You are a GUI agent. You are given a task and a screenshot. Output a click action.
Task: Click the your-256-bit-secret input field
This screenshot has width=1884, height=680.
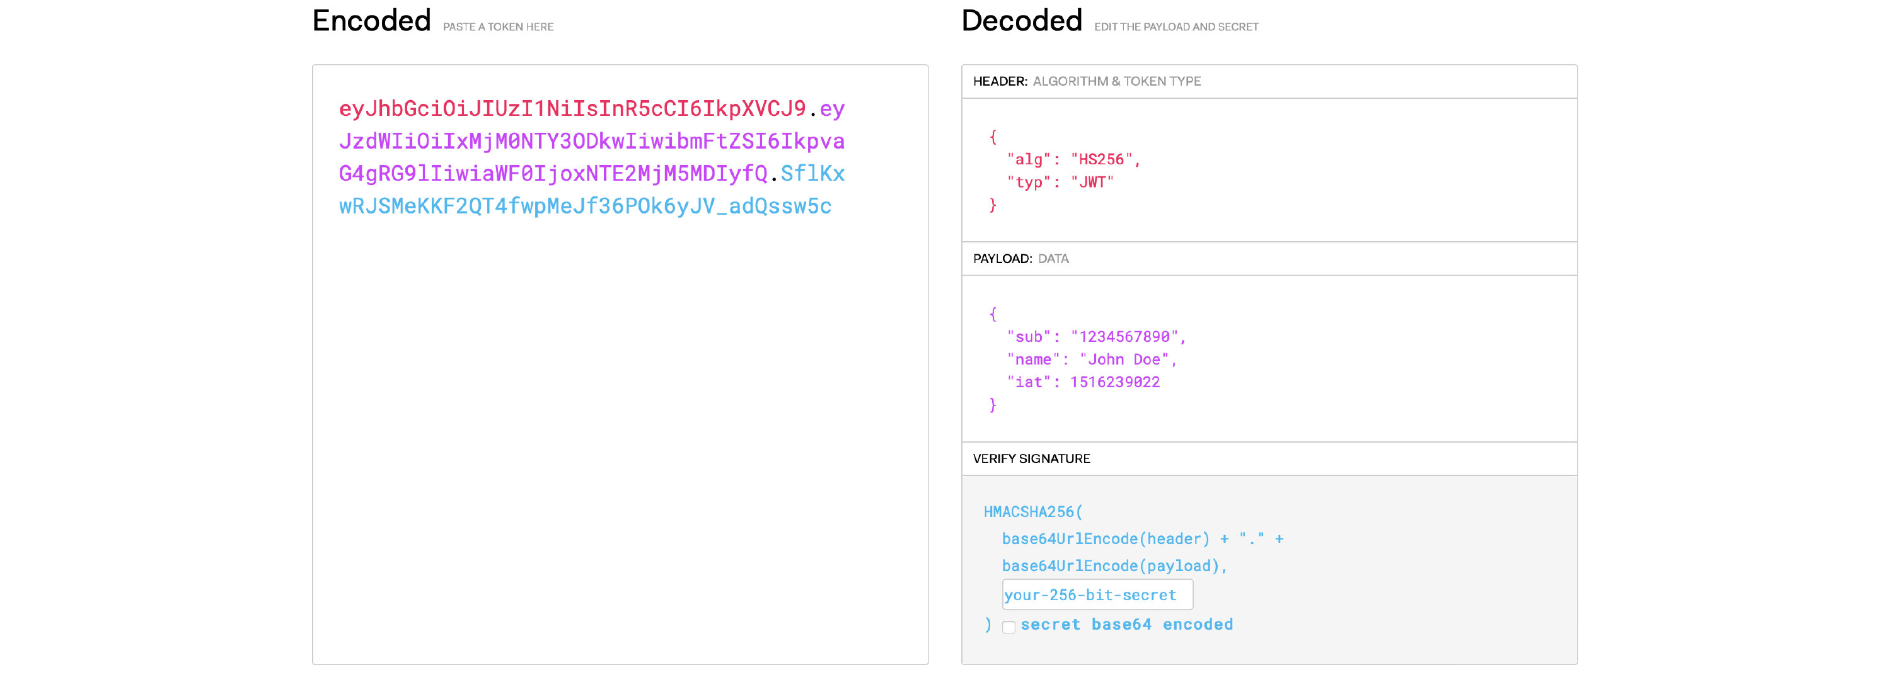tap(1096, 594)
